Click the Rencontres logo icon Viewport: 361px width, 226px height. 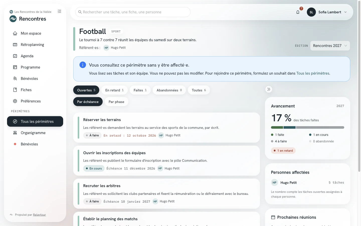(x=13, y=19)
